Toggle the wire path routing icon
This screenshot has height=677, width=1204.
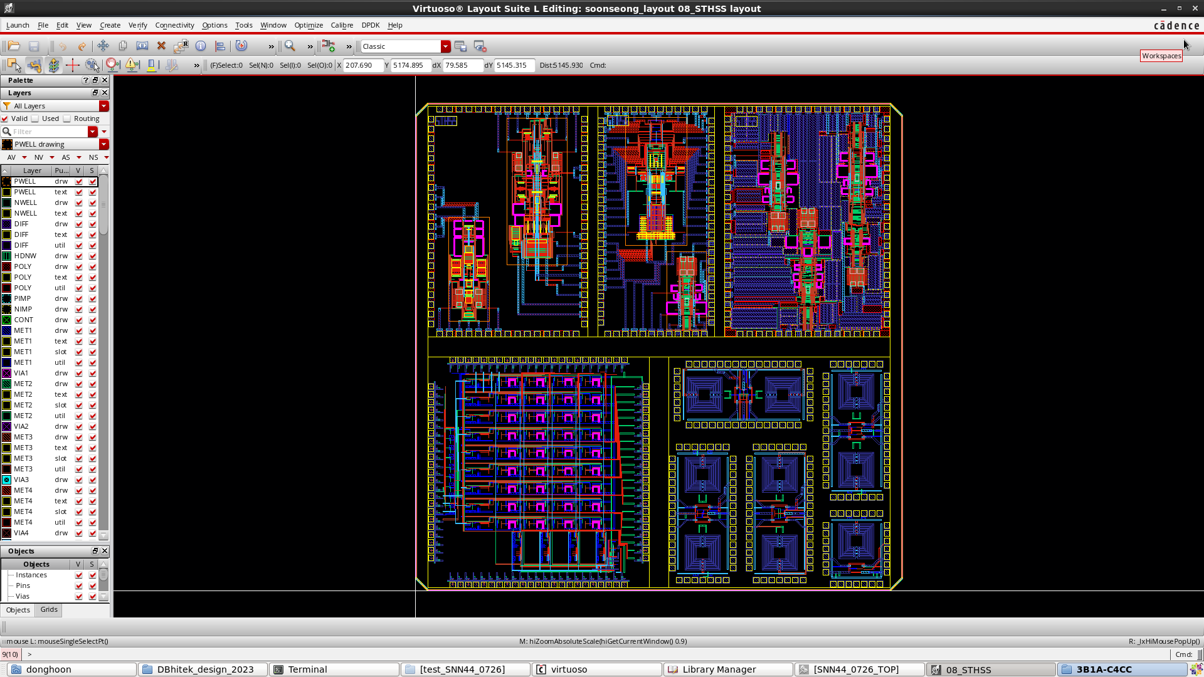(34, 65)
